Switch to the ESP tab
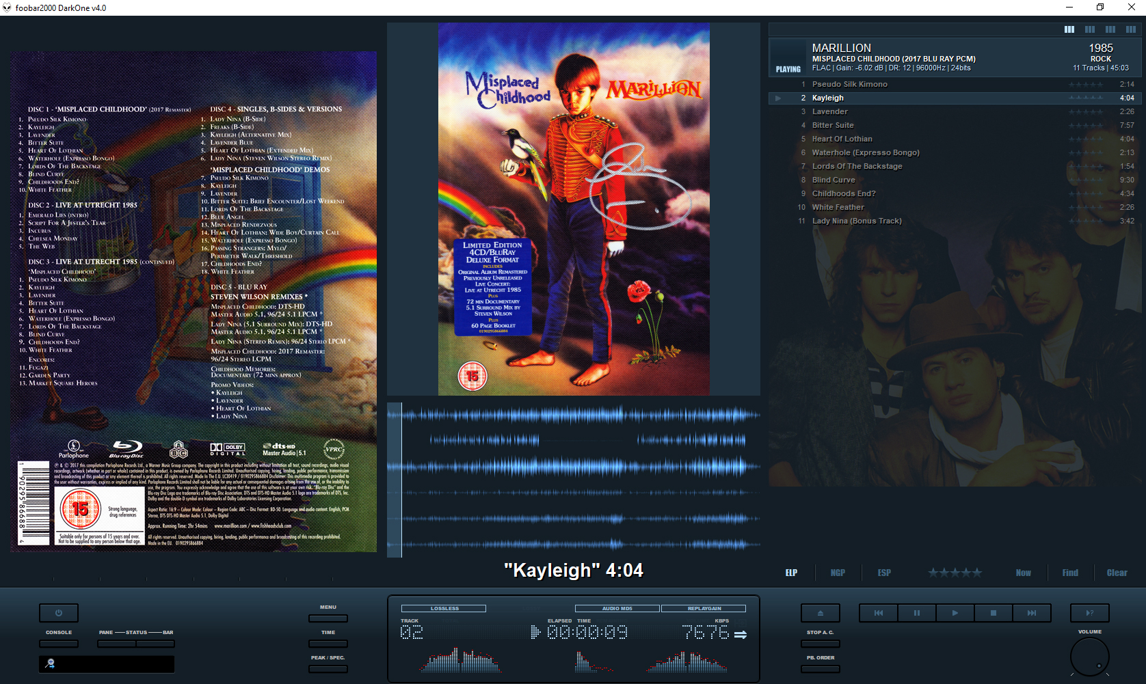 click(884, 573)
